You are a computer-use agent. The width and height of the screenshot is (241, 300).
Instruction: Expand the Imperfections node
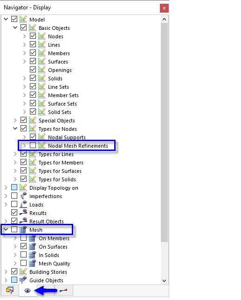click(x=6, y=196)
